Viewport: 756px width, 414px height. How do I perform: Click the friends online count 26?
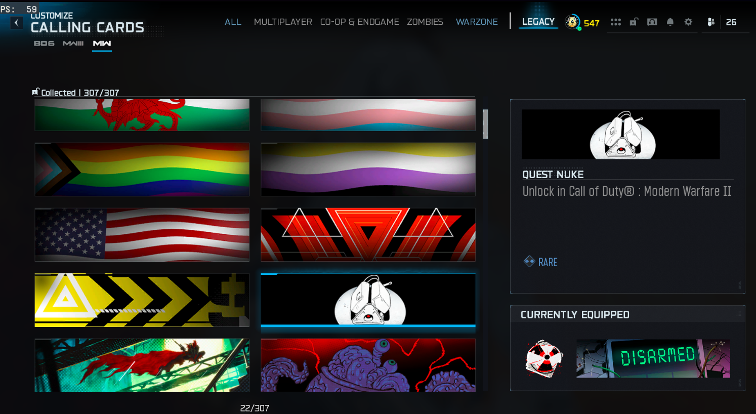(731, 22)
